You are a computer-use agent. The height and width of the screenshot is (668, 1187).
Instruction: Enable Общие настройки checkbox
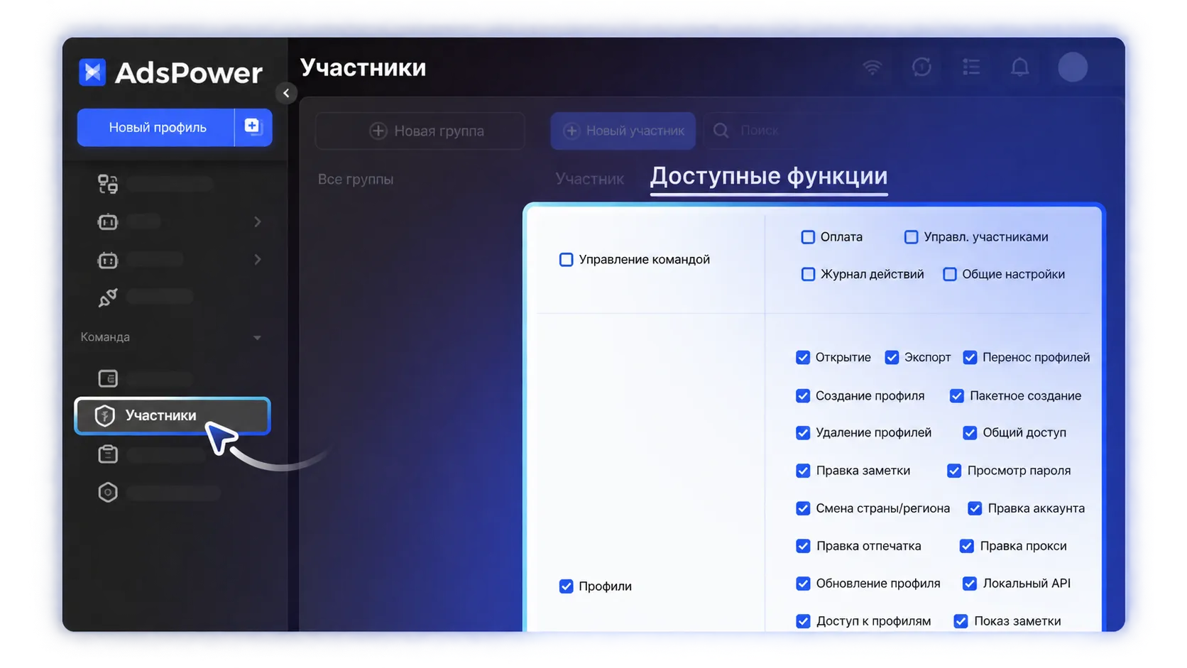coord(949,274)
